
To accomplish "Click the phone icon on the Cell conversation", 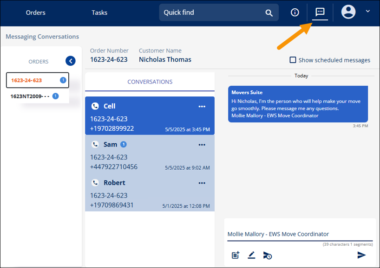I will [x=96, y=106].
